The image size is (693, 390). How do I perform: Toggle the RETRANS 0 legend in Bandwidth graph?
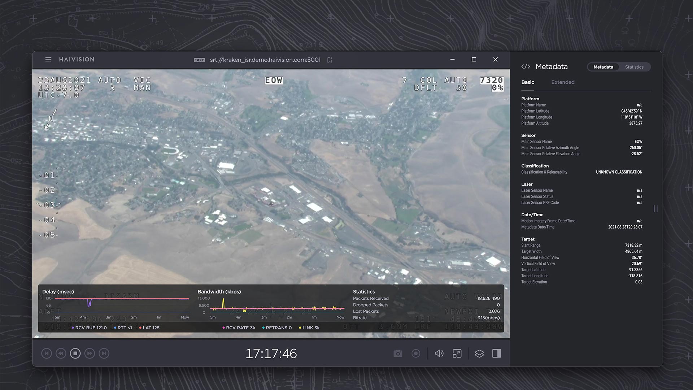(x=277, y=328)
